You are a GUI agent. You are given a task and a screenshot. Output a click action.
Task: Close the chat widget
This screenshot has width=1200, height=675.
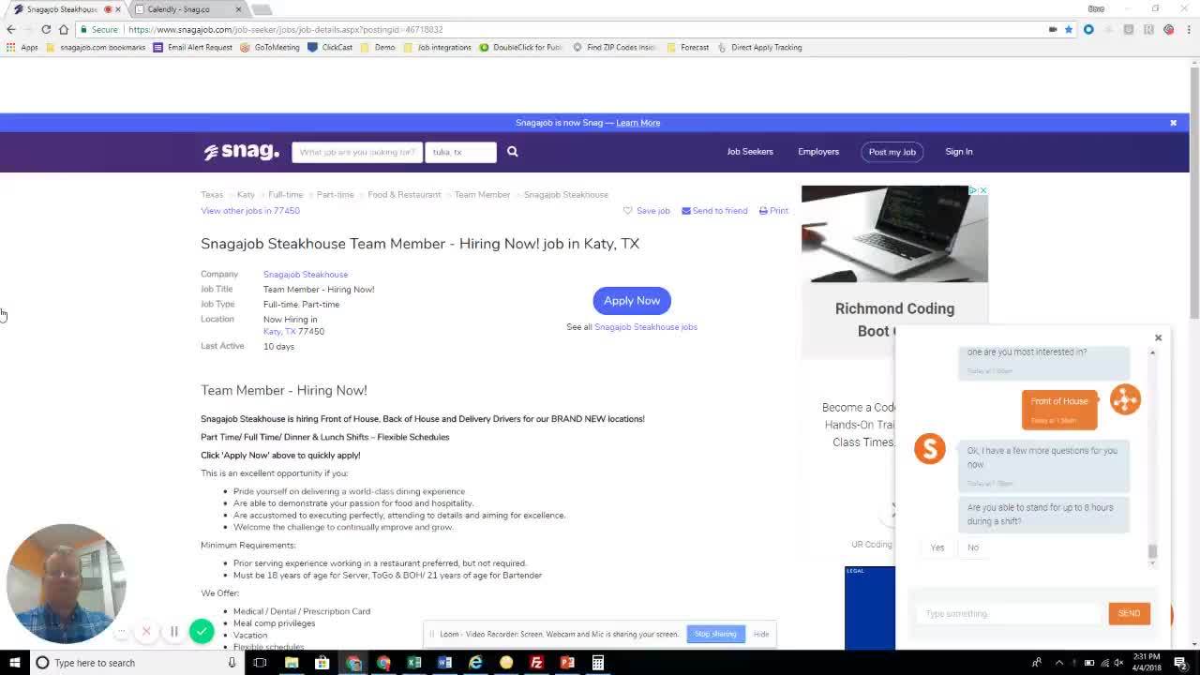(1158, 337)
